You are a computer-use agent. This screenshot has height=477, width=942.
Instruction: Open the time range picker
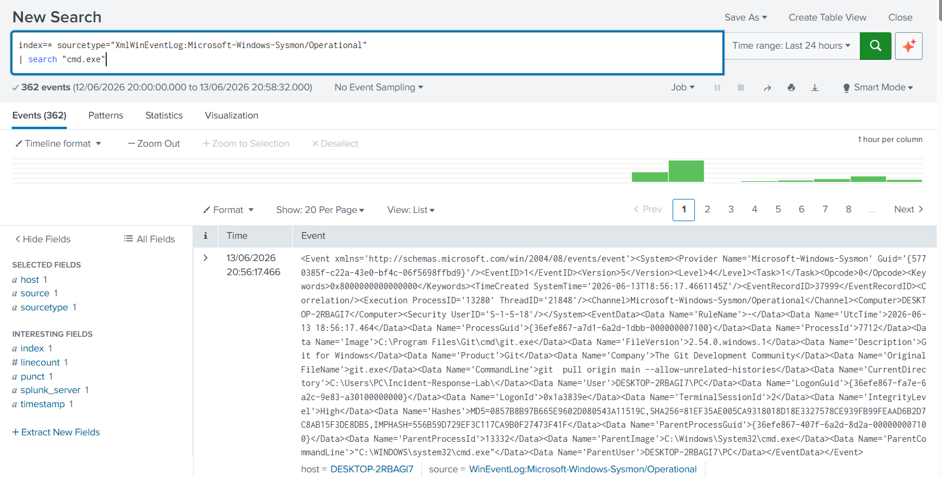(791, 46)
